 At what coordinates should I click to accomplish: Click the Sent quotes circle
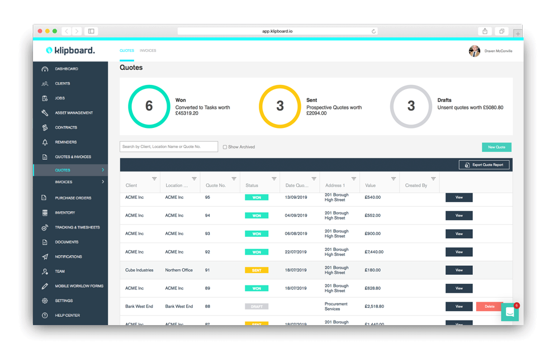coord(280,106)
